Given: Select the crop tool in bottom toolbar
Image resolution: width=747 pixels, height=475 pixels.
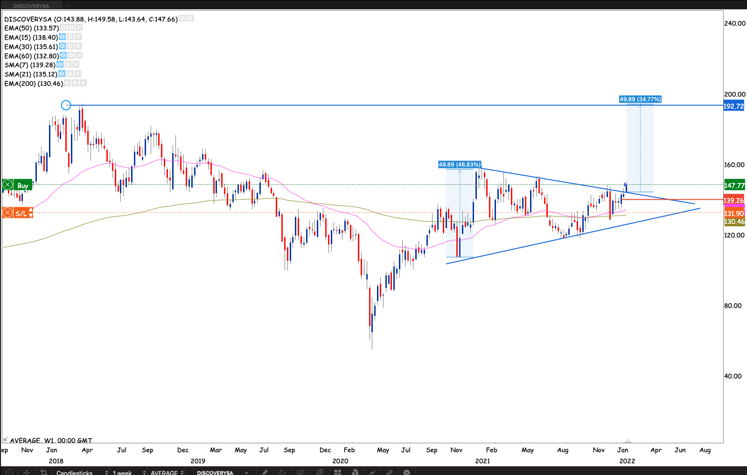Looking at the screenshot, I should coord(44,472).
